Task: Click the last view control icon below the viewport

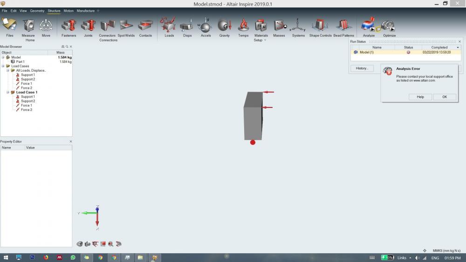Action: point(118,244)
